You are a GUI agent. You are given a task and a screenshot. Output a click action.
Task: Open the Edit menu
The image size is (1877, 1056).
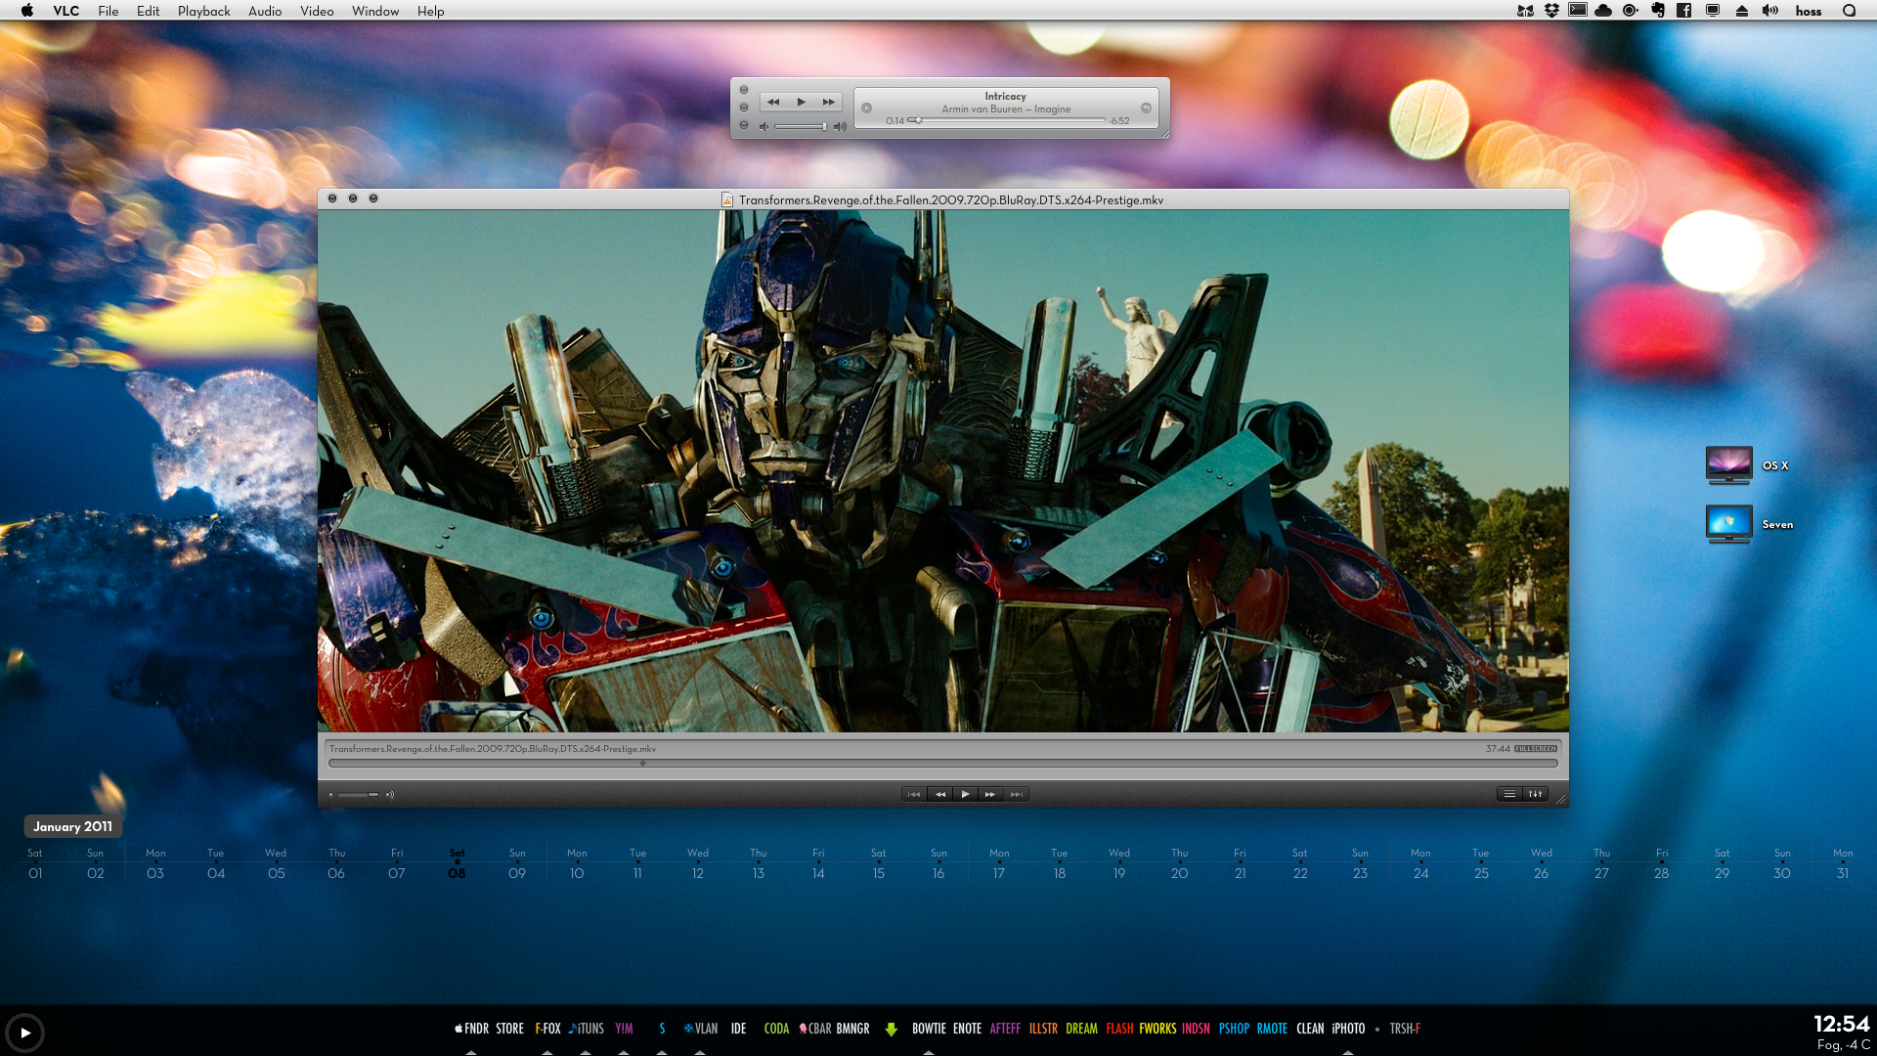148,11
